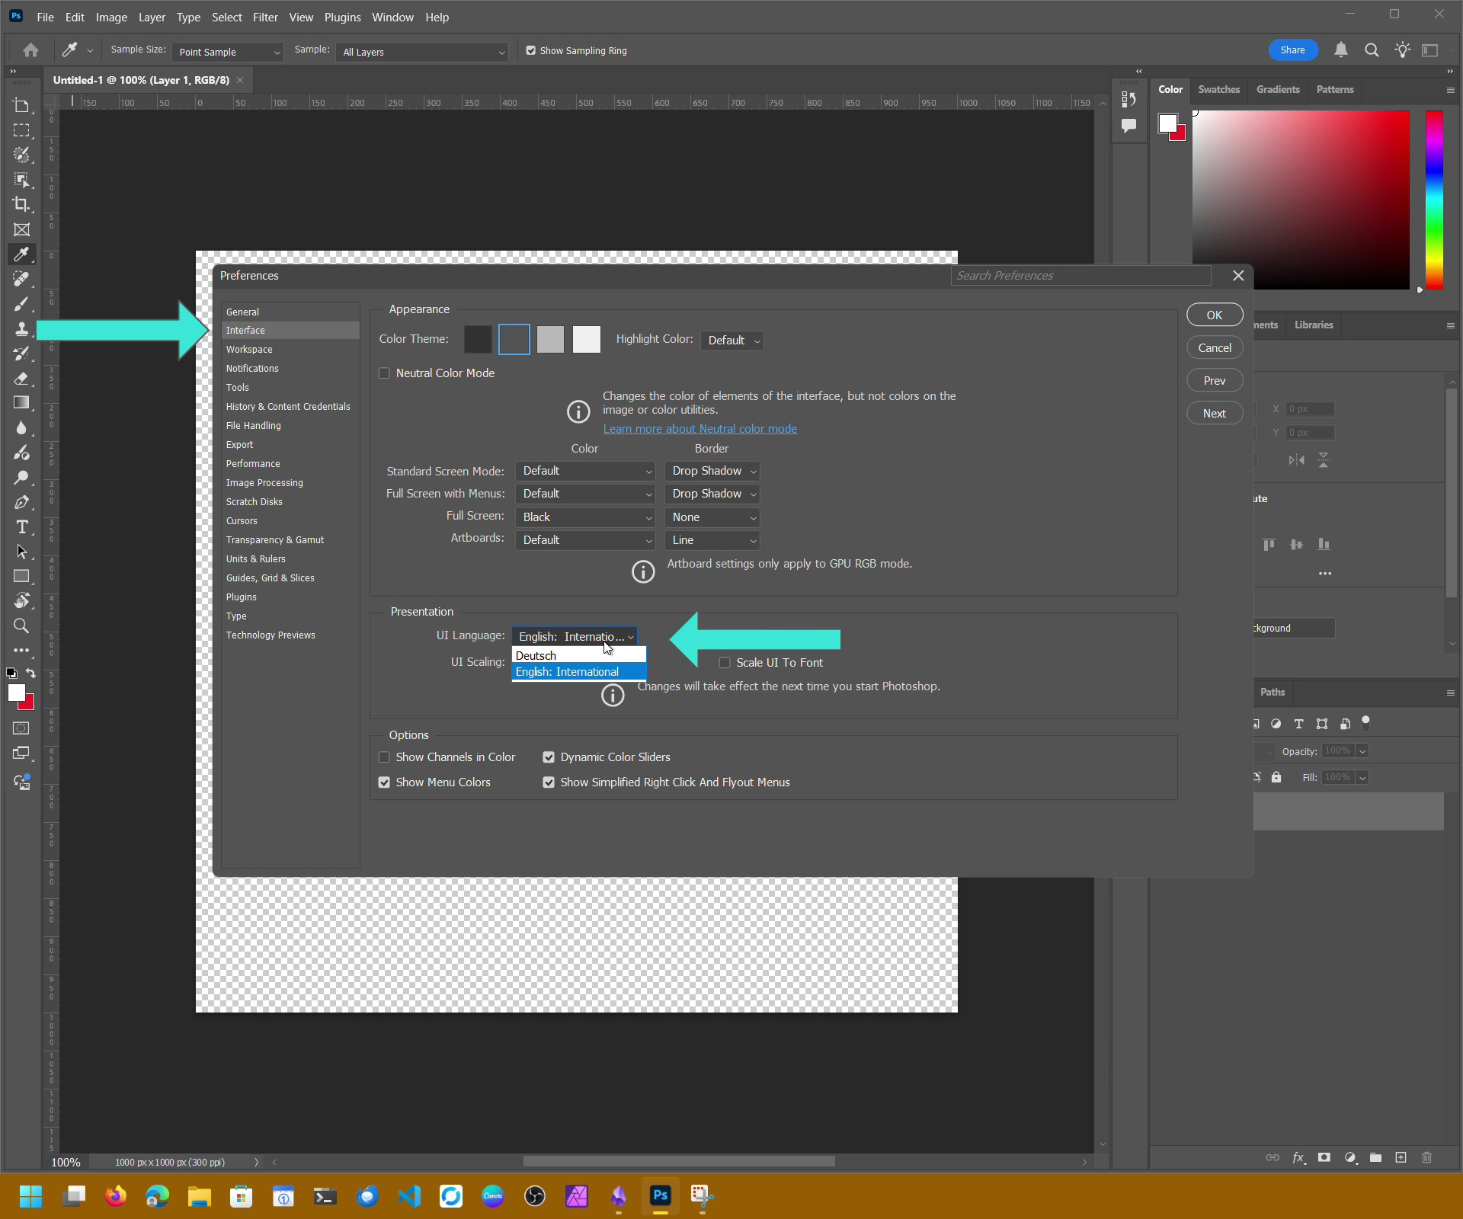Screen dimensions: 1463x1219
Task: Open Sample Size dropdown
Action: tap(228, 52)
